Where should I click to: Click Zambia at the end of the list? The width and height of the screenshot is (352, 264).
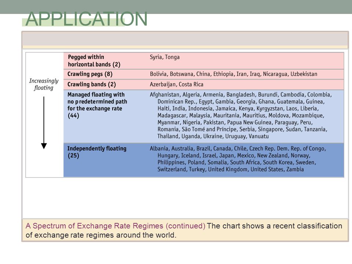(295, 169)
